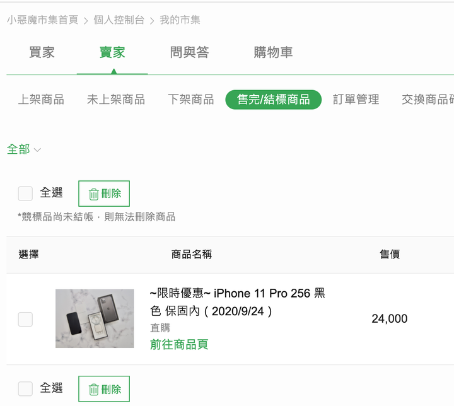Open the 下架商品 section
This screenshot has width=454, height=406.
[x=191, y=100]
